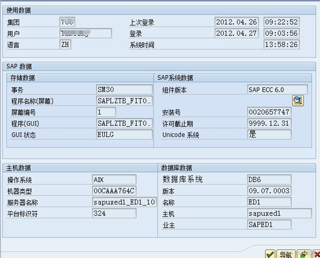Select the 事务 field showing SM30
Image resolution: width=320 pixels, height=258 pixels.
click(124, 89)
